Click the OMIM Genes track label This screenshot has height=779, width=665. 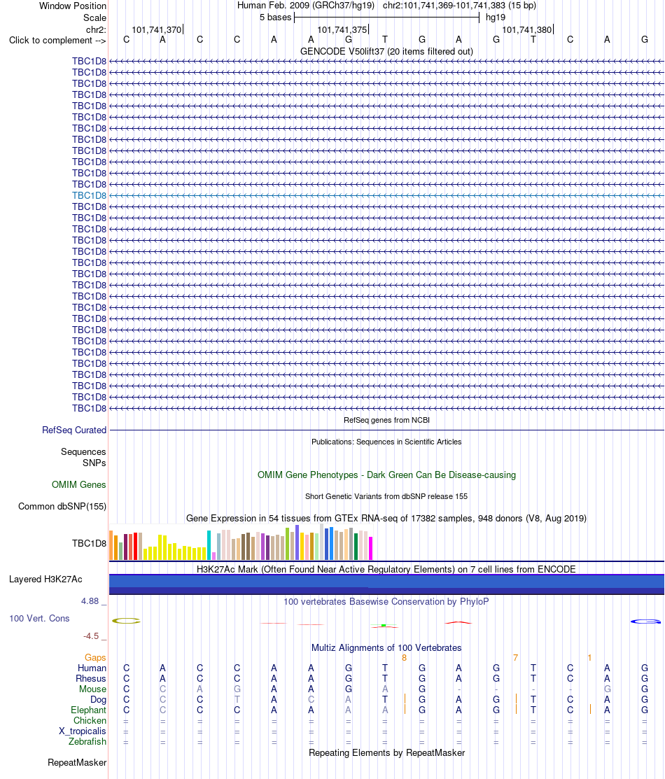(78, 484)
